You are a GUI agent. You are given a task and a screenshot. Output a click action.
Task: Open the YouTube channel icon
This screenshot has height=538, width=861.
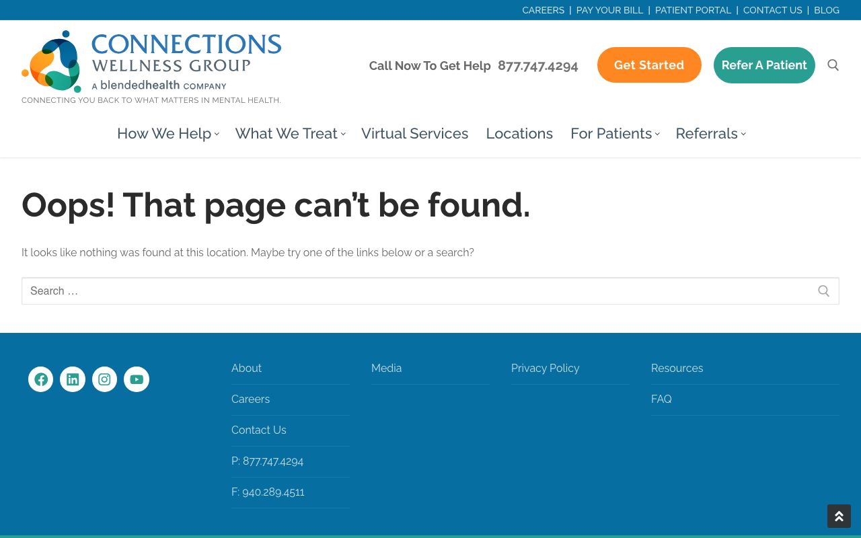pyautogui.click(x=137, y=379)
